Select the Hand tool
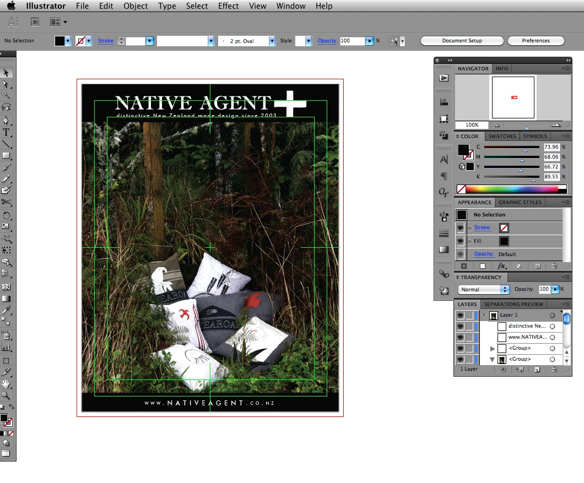Viewport: 584px width, 483px height. [6, 384]
